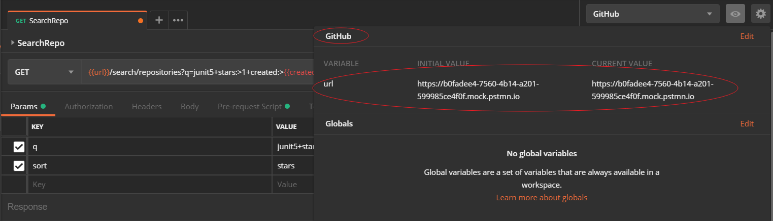Expand the GitHub environment dropdown
The height and width of the screenshot is (221, 773).
652,14
